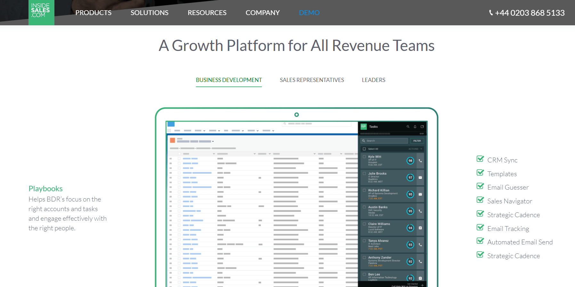Tick the Select All checkbox
This screenshot has width=575, height=287.
(x=364, y=149)
